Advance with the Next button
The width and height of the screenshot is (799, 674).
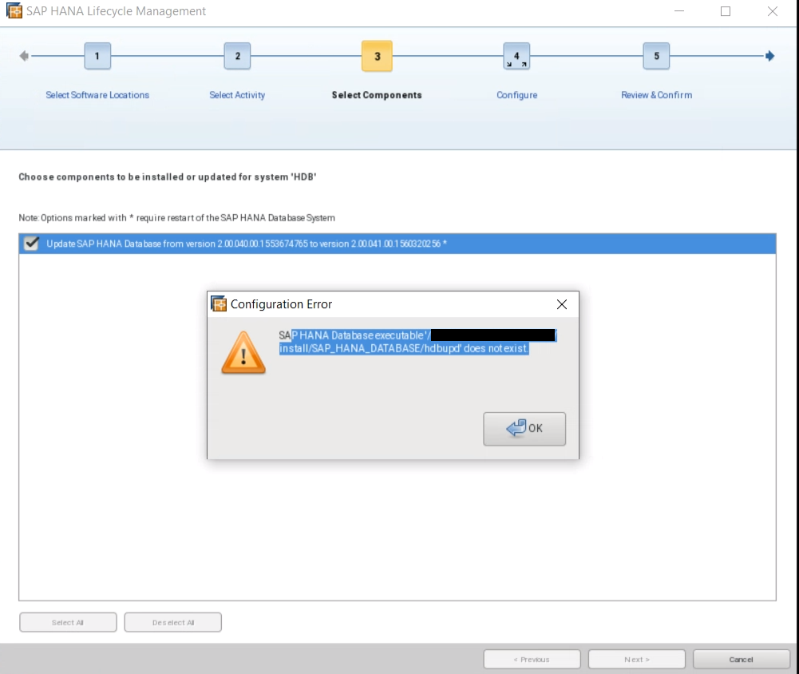[x=637, y=659]
